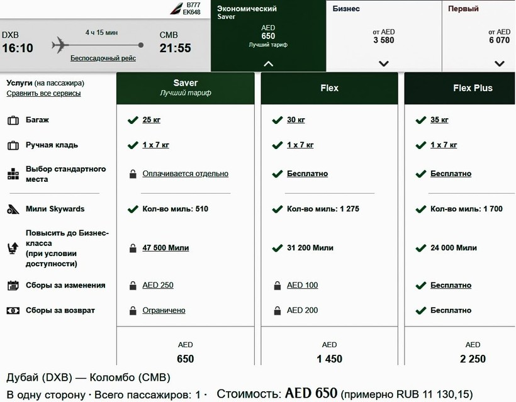
Task: Click lock icon beside Flex AED 100
Action: coord(278,286)
